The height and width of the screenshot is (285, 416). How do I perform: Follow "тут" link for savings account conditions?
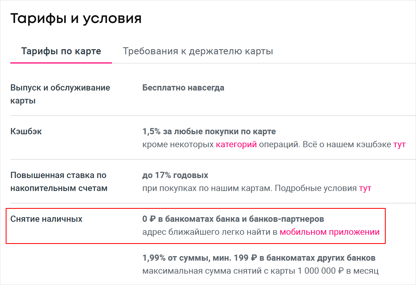pyautogui.click(x=365, y=188)
